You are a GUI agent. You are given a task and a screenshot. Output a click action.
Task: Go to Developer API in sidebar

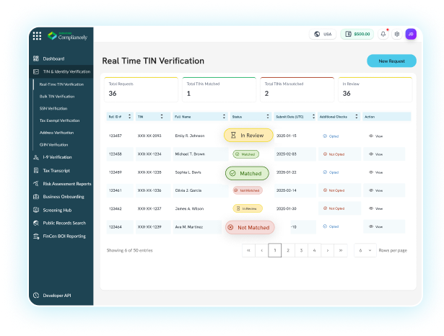click(x=58, y=295)
